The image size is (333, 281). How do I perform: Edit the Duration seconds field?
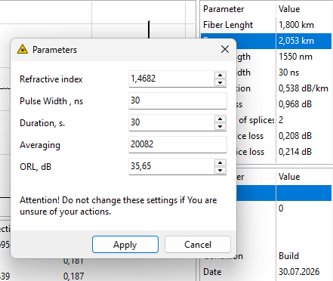pyautogui.click(x=171, y=122)
